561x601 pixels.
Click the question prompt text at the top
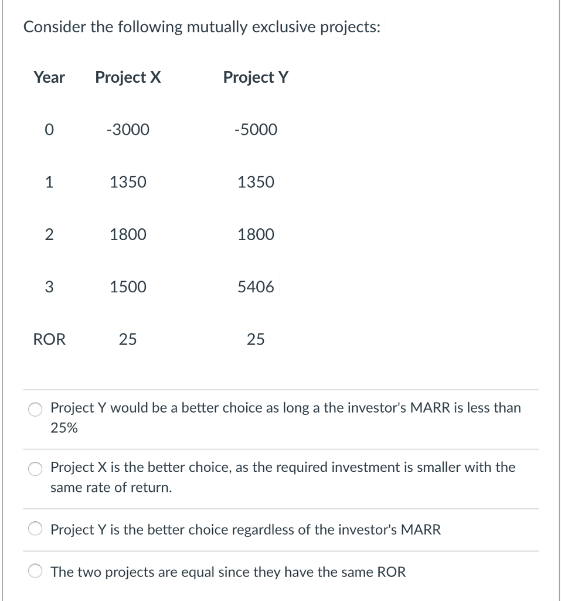point(202,26)
